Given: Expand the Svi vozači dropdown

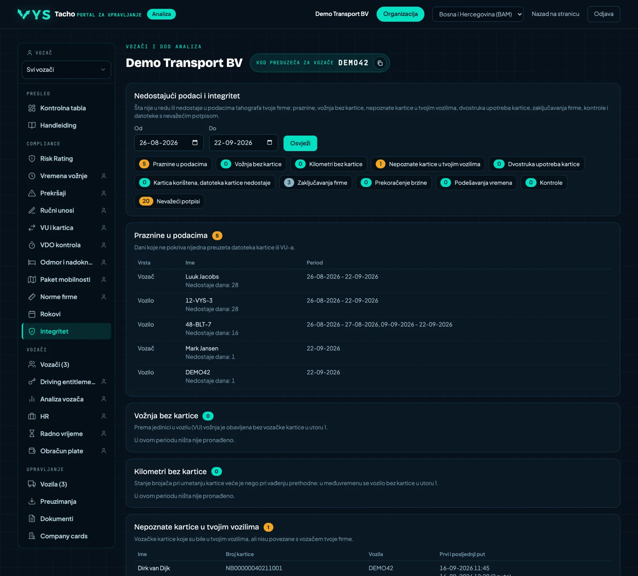Looking at the screenshot, I should 66,70.
